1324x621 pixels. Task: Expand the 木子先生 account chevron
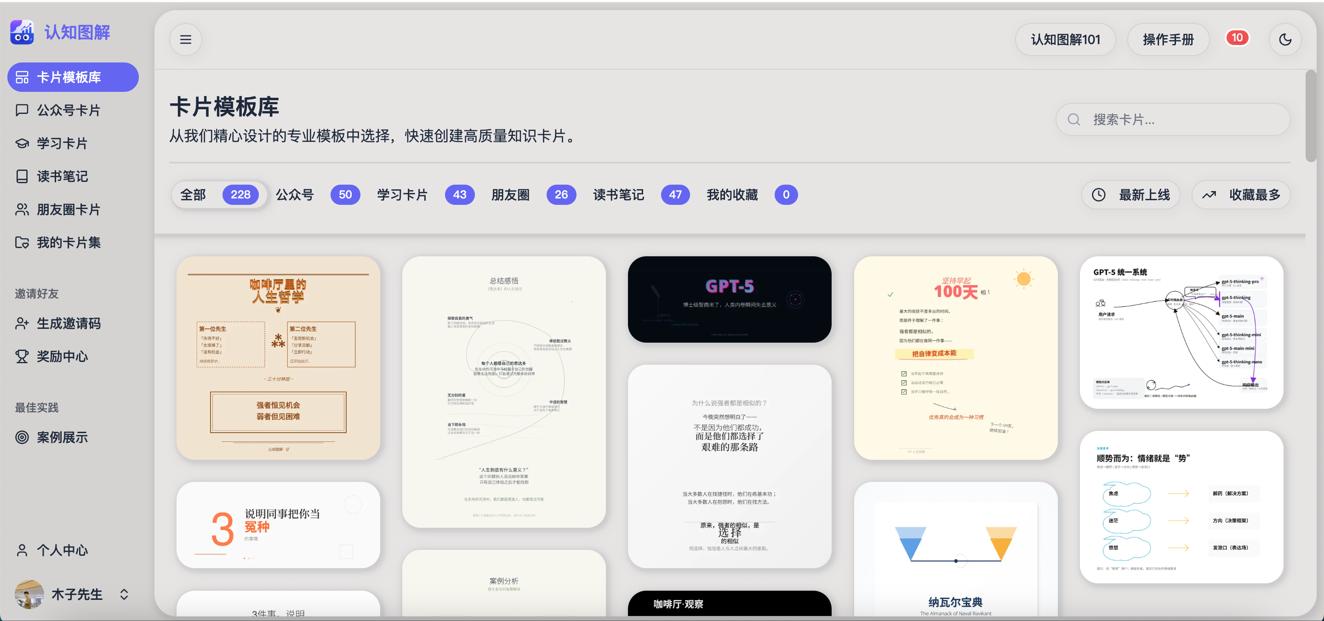coord(124,594)
